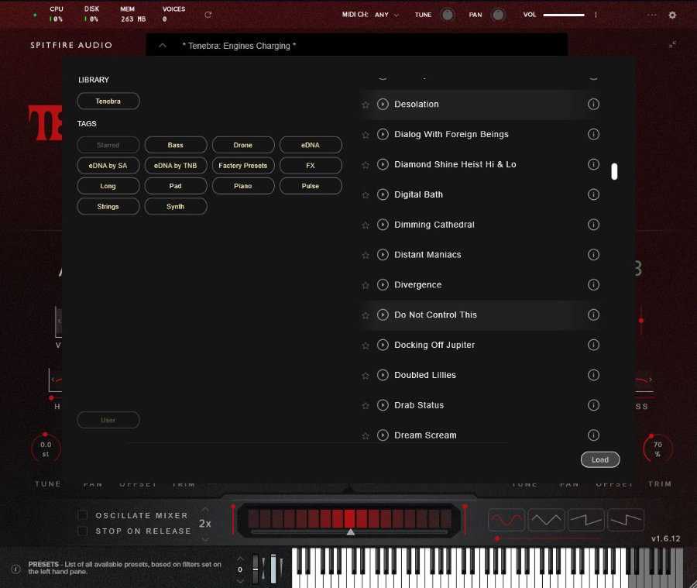Filter presets by the Strings tag
Image resolution: width=697 pixels, height=588 pixels.
(108, 206)
